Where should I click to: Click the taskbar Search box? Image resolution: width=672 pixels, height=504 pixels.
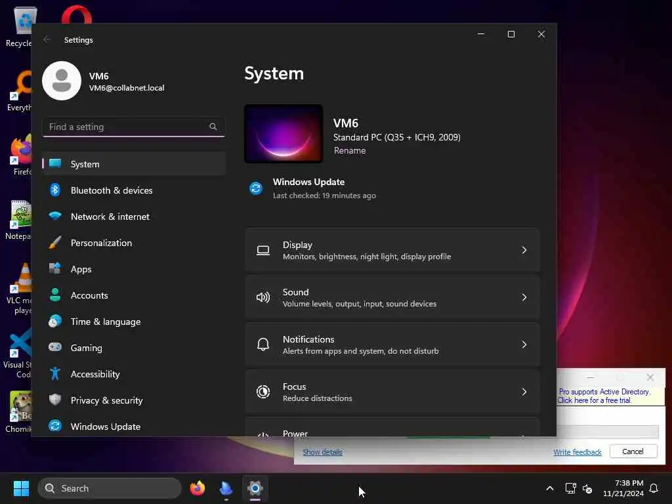click(110, 488)
